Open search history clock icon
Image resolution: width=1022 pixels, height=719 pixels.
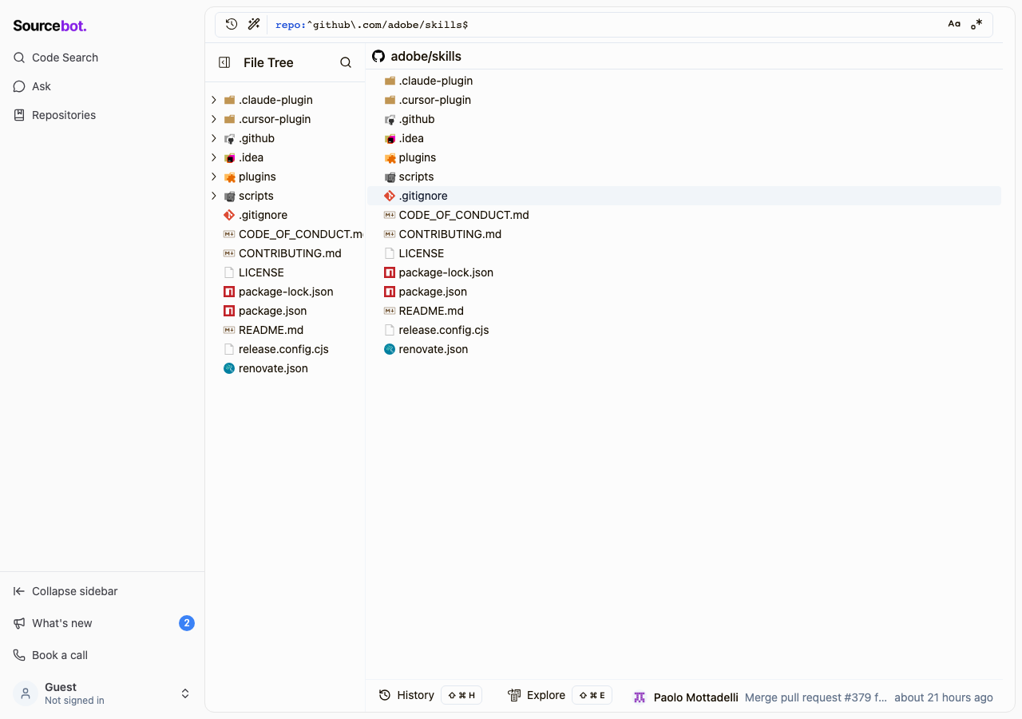[232, 24]
